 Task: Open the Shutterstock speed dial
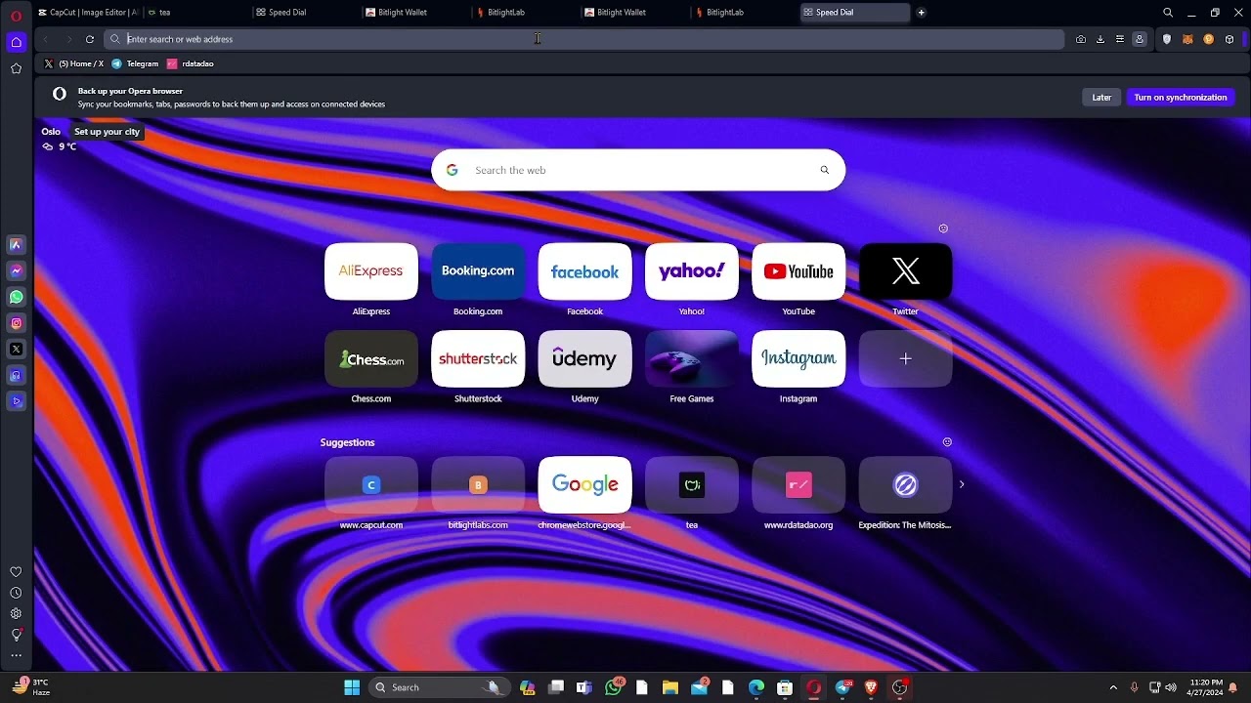tap(478, 359)
